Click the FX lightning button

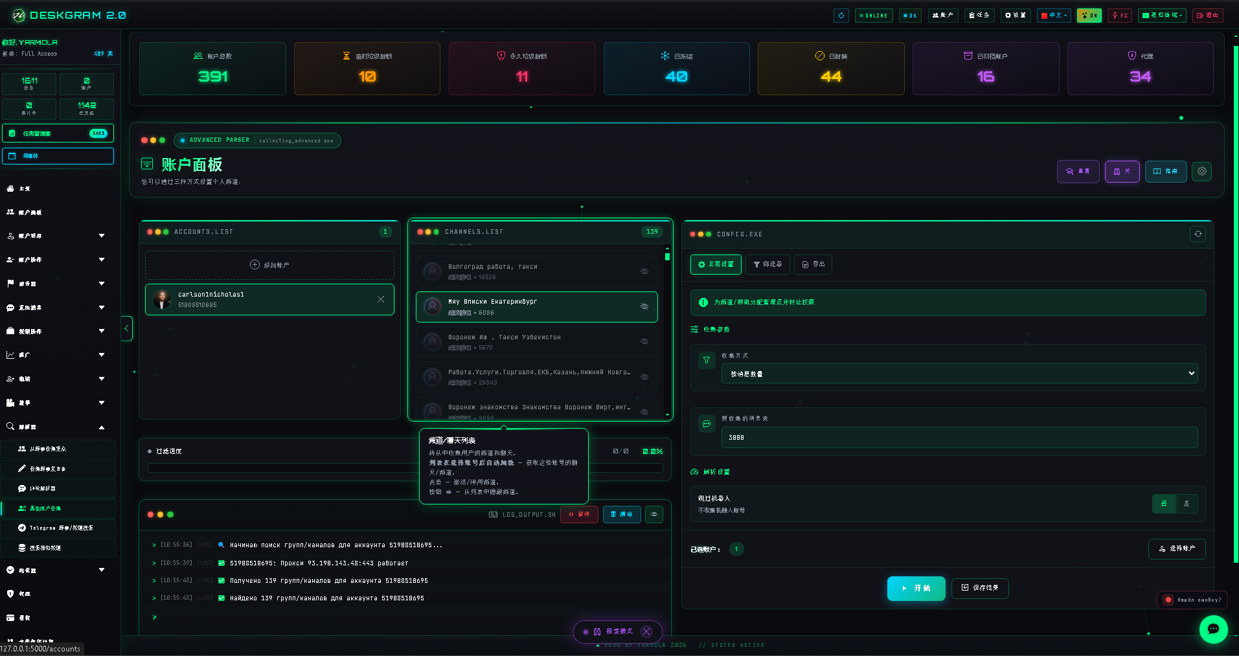point(1120,16)
